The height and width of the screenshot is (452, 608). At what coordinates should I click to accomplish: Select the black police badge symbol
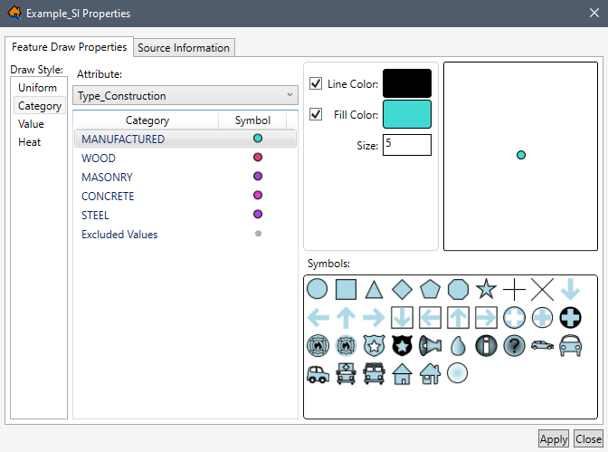click(x=402, y=346)
